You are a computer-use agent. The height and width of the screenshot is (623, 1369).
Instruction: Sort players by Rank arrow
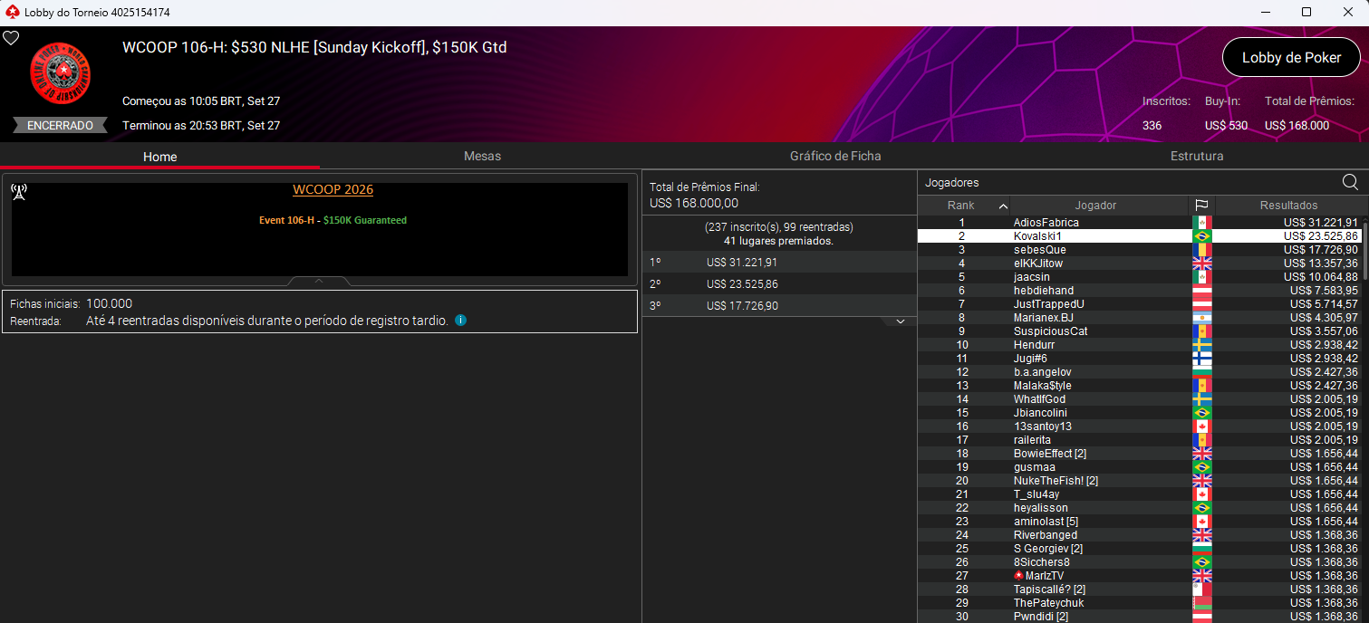pos(1002,206)
